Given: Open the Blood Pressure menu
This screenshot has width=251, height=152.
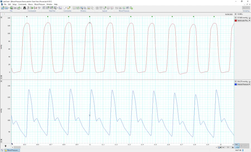Looking at the screenshot, I should (x=39, y=4).
